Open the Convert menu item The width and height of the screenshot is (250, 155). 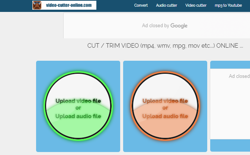(x=141, y=5)
